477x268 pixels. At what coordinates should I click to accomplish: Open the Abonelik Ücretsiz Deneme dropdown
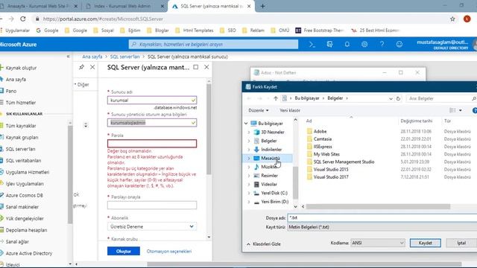(152, 226)
